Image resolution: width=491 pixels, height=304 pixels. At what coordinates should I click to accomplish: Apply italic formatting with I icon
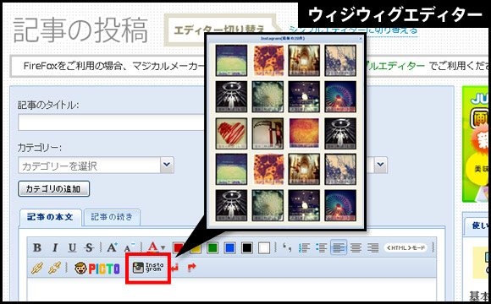(55, 247)
